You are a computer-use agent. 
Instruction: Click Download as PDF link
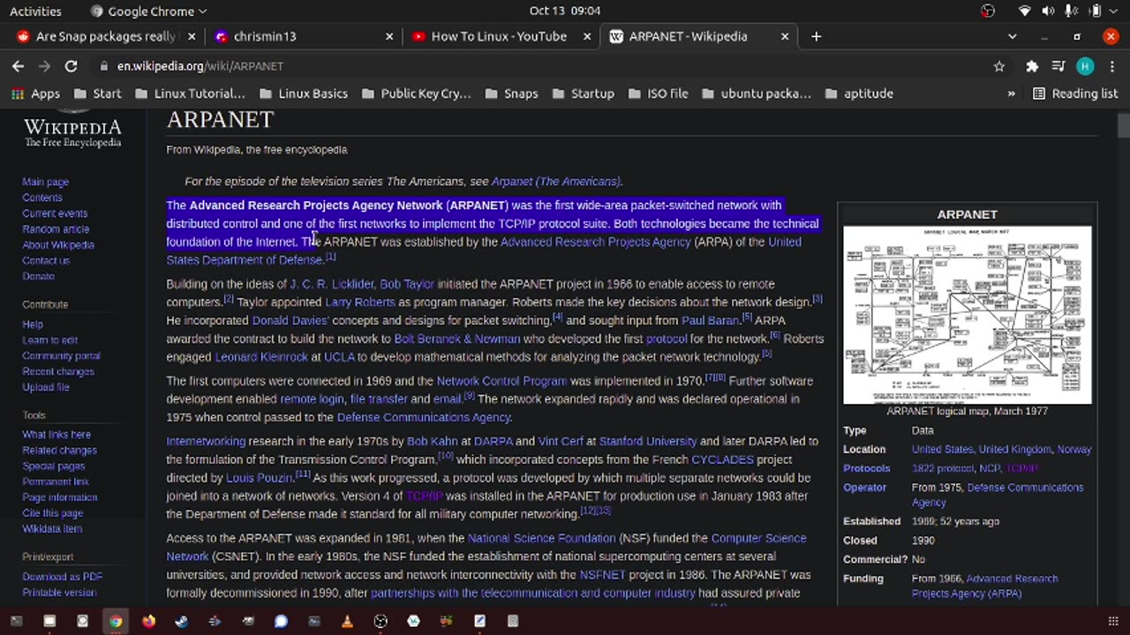(x=62, y=577)
